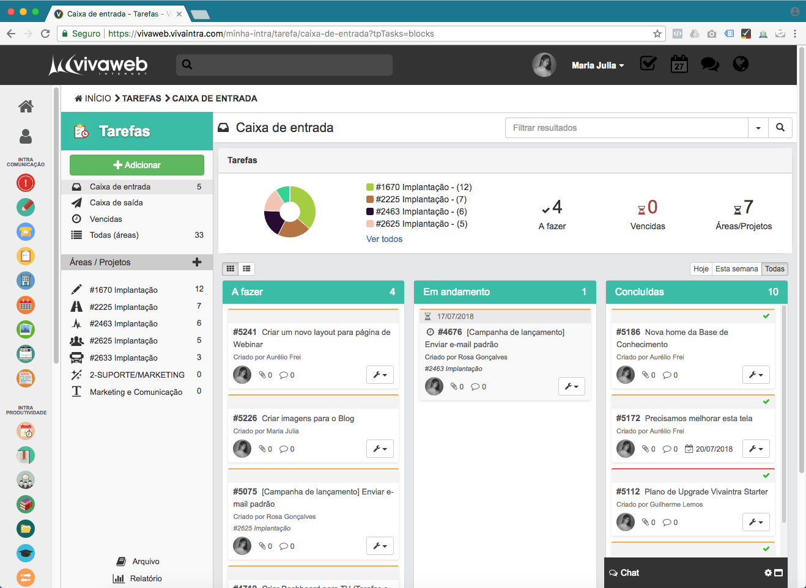The width and height of the screenshot is (806, 588).
Task: Click the Filtrar resultados input field
Action: click(x=626, y=128)
